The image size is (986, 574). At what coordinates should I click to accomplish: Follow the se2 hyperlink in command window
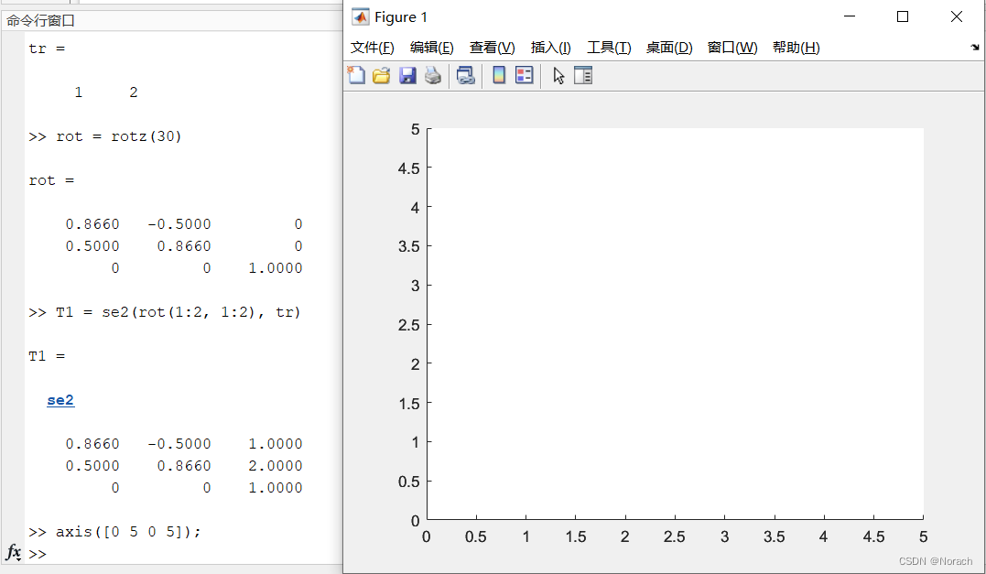tap(60, 400)
